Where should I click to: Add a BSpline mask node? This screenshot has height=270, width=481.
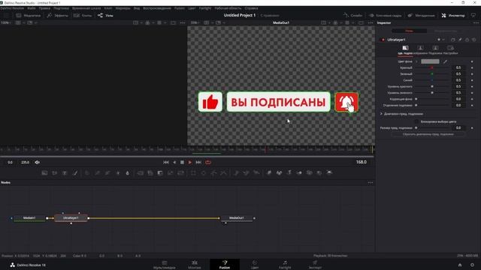tap(224, 173)
